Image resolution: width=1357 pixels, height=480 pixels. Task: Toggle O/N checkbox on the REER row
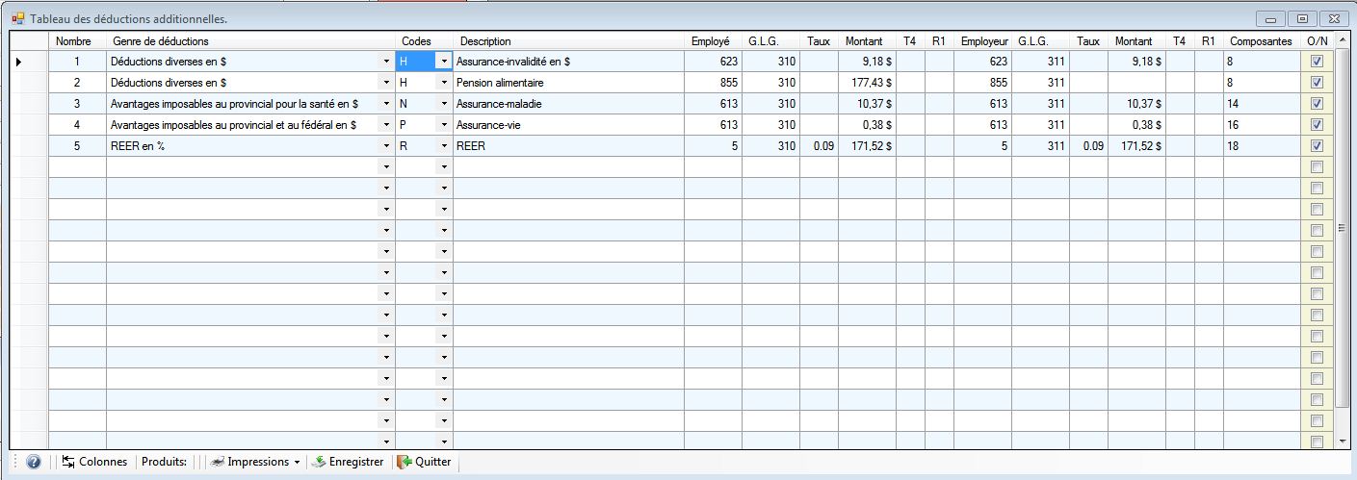coord(1317,146)
